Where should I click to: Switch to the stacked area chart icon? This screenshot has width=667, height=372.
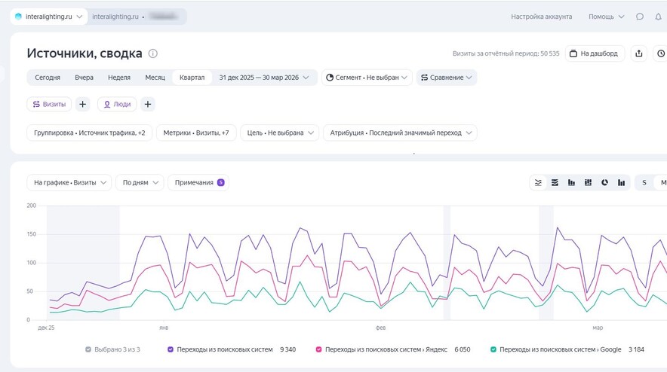click(x=555, y=182)
